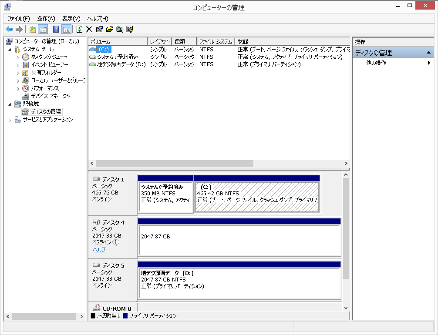The image size is (438, 335).
Task: Click the Up one level folder icon
Action: click(x=33, y=29)
